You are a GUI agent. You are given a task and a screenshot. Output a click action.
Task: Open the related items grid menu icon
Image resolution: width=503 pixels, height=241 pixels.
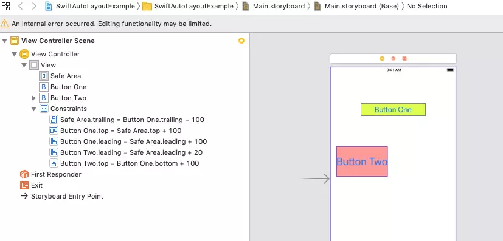tap(5, 6)
